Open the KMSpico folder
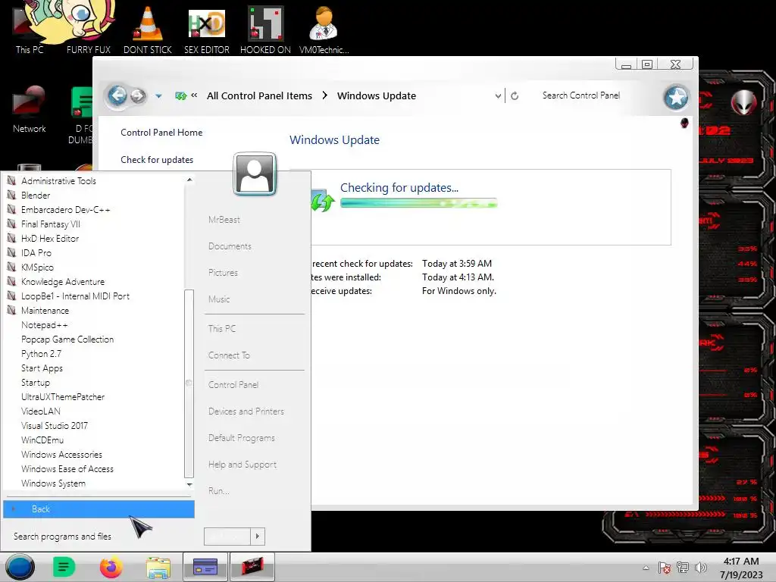Viewport: 776px width, 582px height. tap(37, 268)
